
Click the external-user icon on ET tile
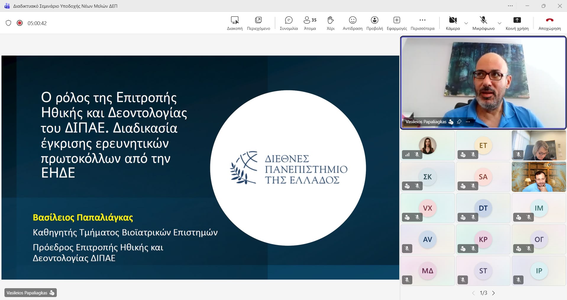463,155
